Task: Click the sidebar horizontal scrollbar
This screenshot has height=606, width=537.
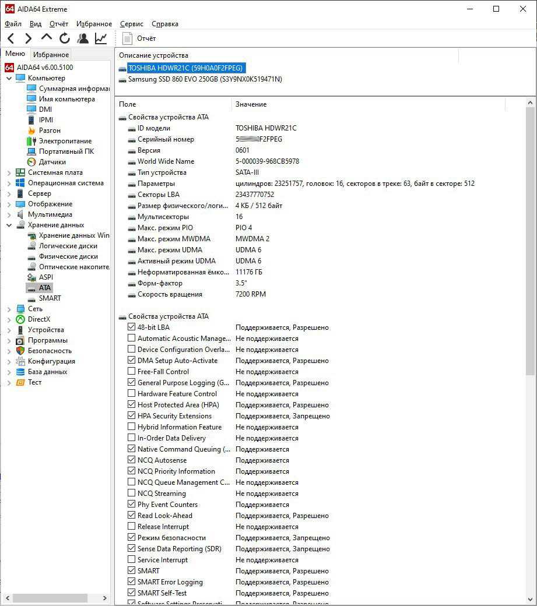Action: 50,598
